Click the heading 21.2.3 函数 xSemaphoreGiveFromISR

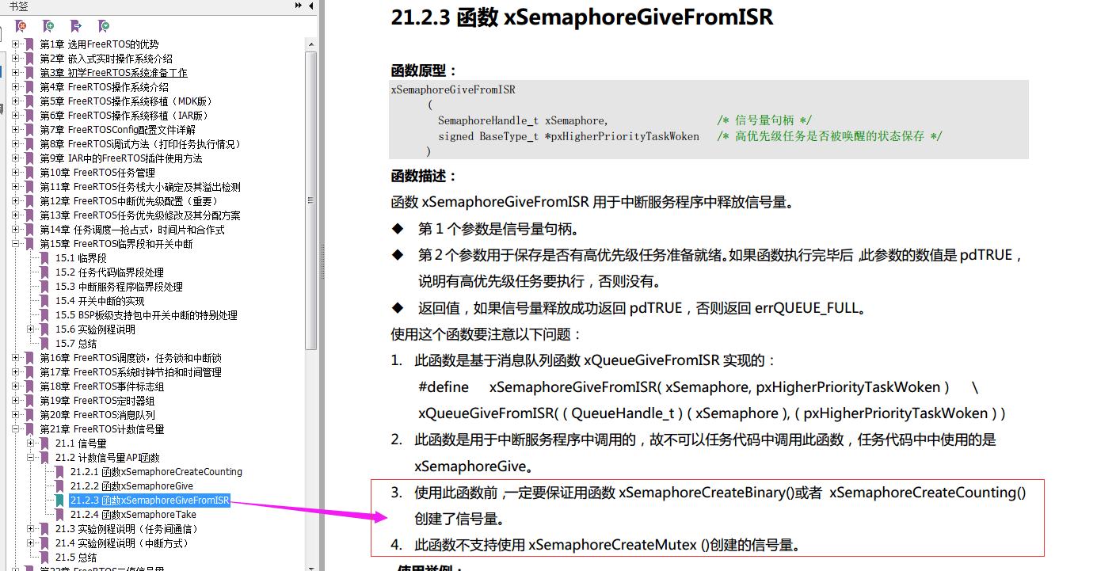coord(582,17)
